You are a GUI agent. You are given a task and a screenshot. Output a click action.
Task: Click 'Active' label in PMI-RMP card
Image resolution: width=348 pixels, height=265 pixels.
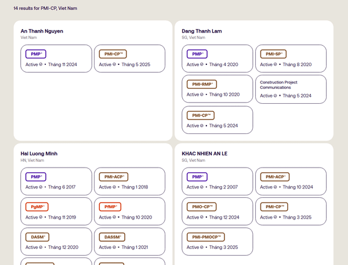tap(193, 95)
